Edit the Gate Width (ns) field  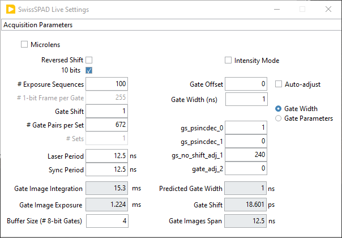(x=246, y=99)
